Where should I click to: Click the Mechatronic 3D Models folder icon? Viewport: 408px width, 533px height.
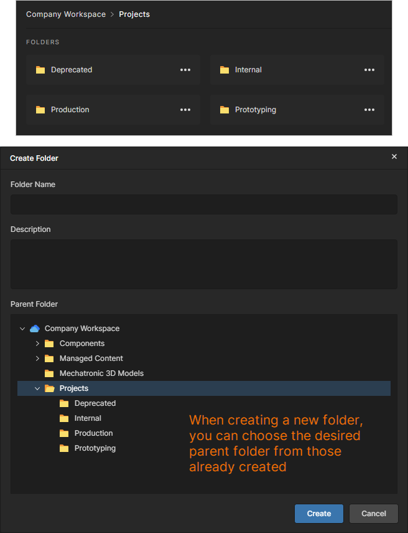[x=49, y=373]
